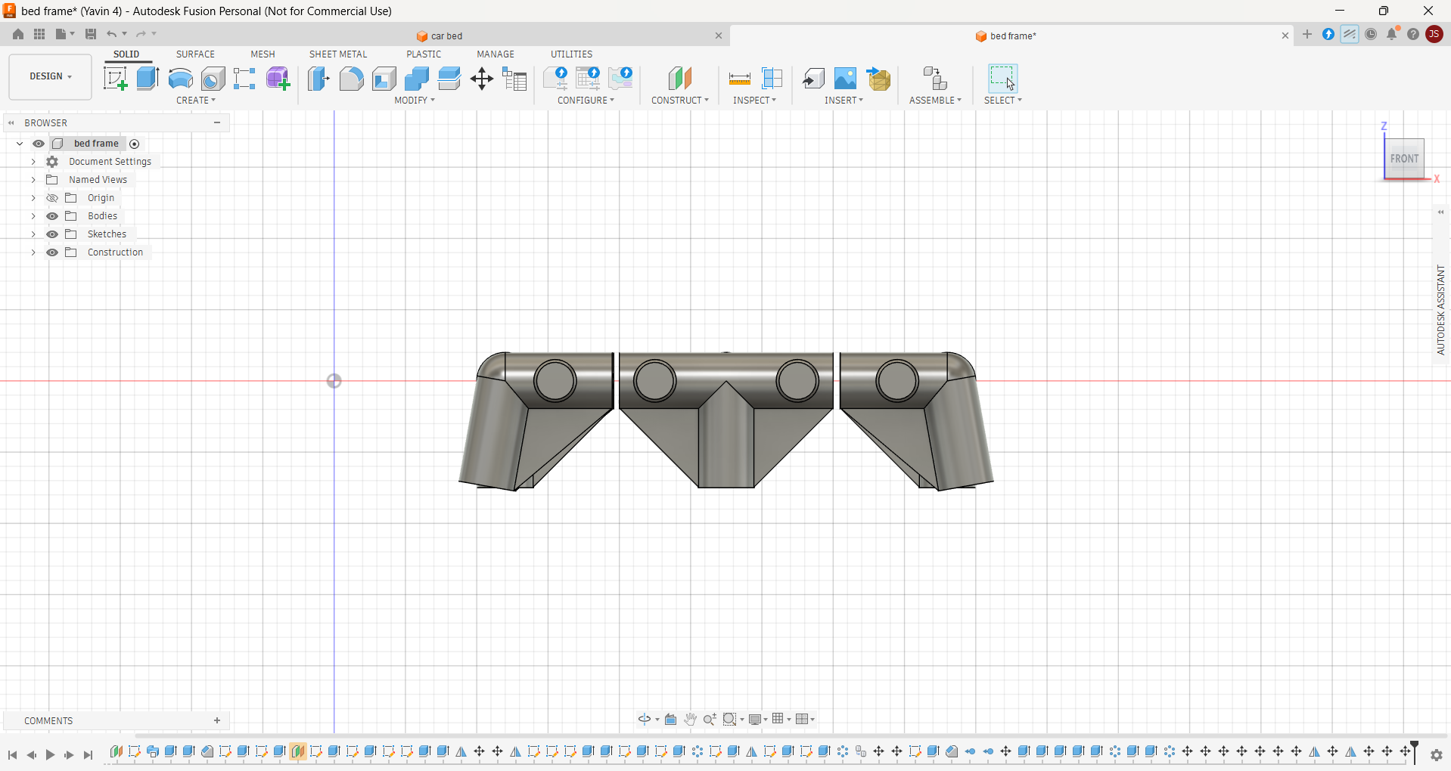1451x771 pixels.
Task: Click the Save icon in quick access bar
Action: coord(91,34)
